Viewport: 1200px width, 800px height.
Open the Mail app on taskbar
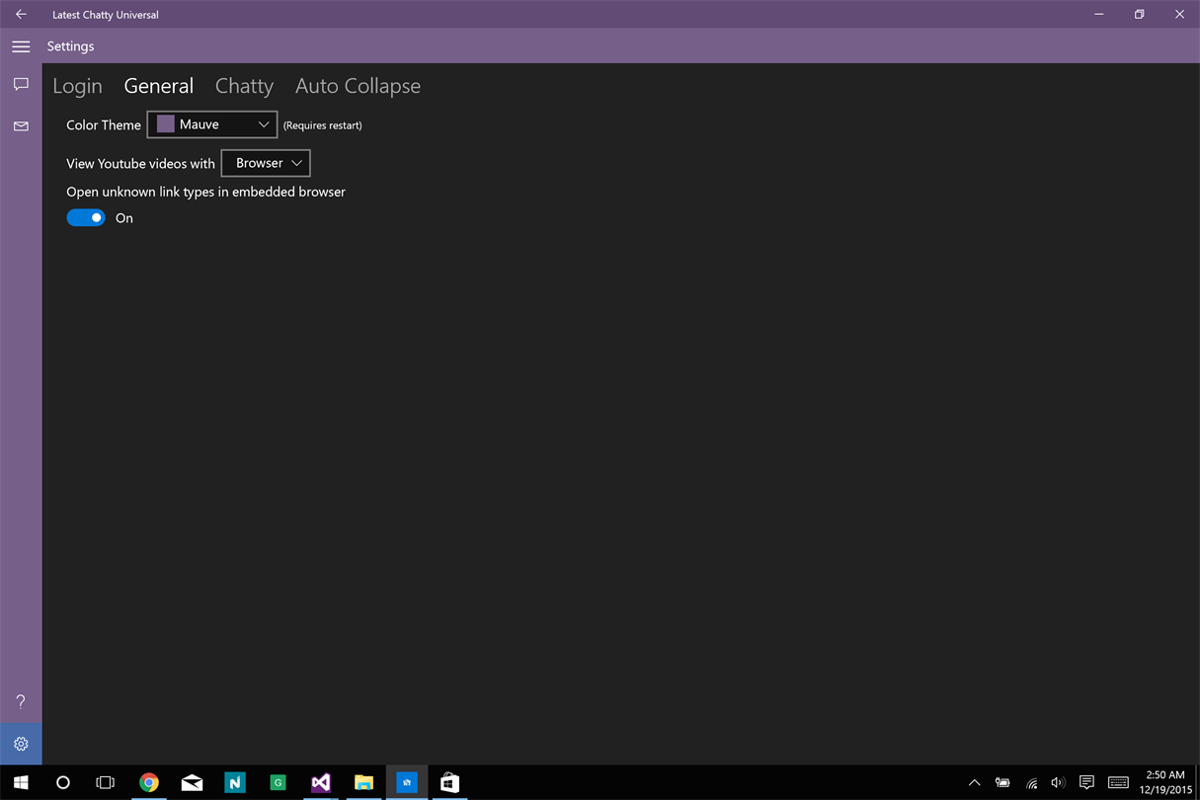pos(192,782)
